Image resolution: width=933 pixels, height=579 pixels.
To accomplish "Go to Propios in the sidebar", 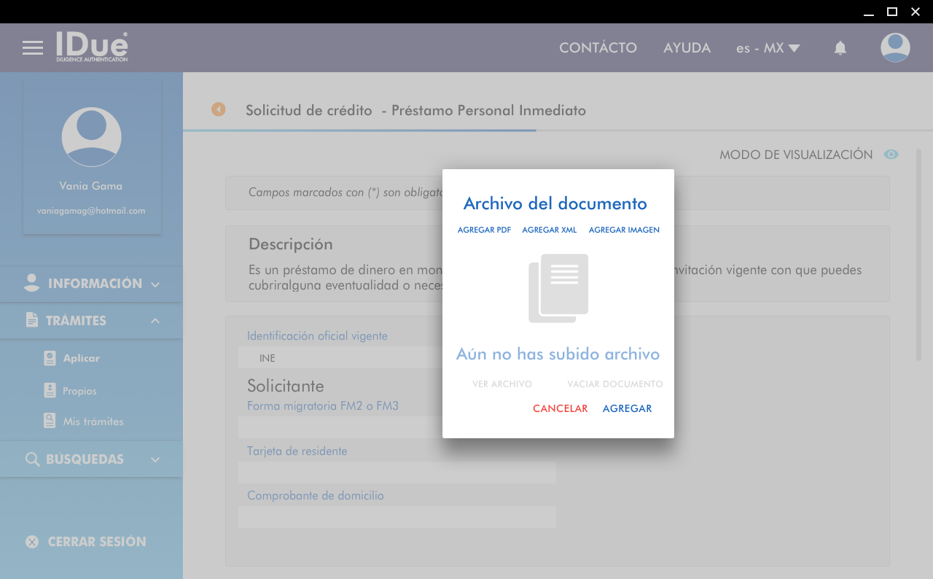I will (79, 391).
